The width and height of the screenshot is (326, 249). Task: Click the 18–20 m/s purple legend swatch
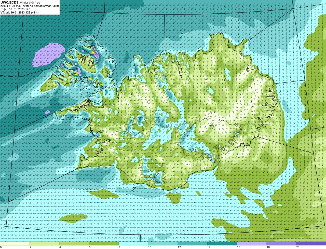281,243
